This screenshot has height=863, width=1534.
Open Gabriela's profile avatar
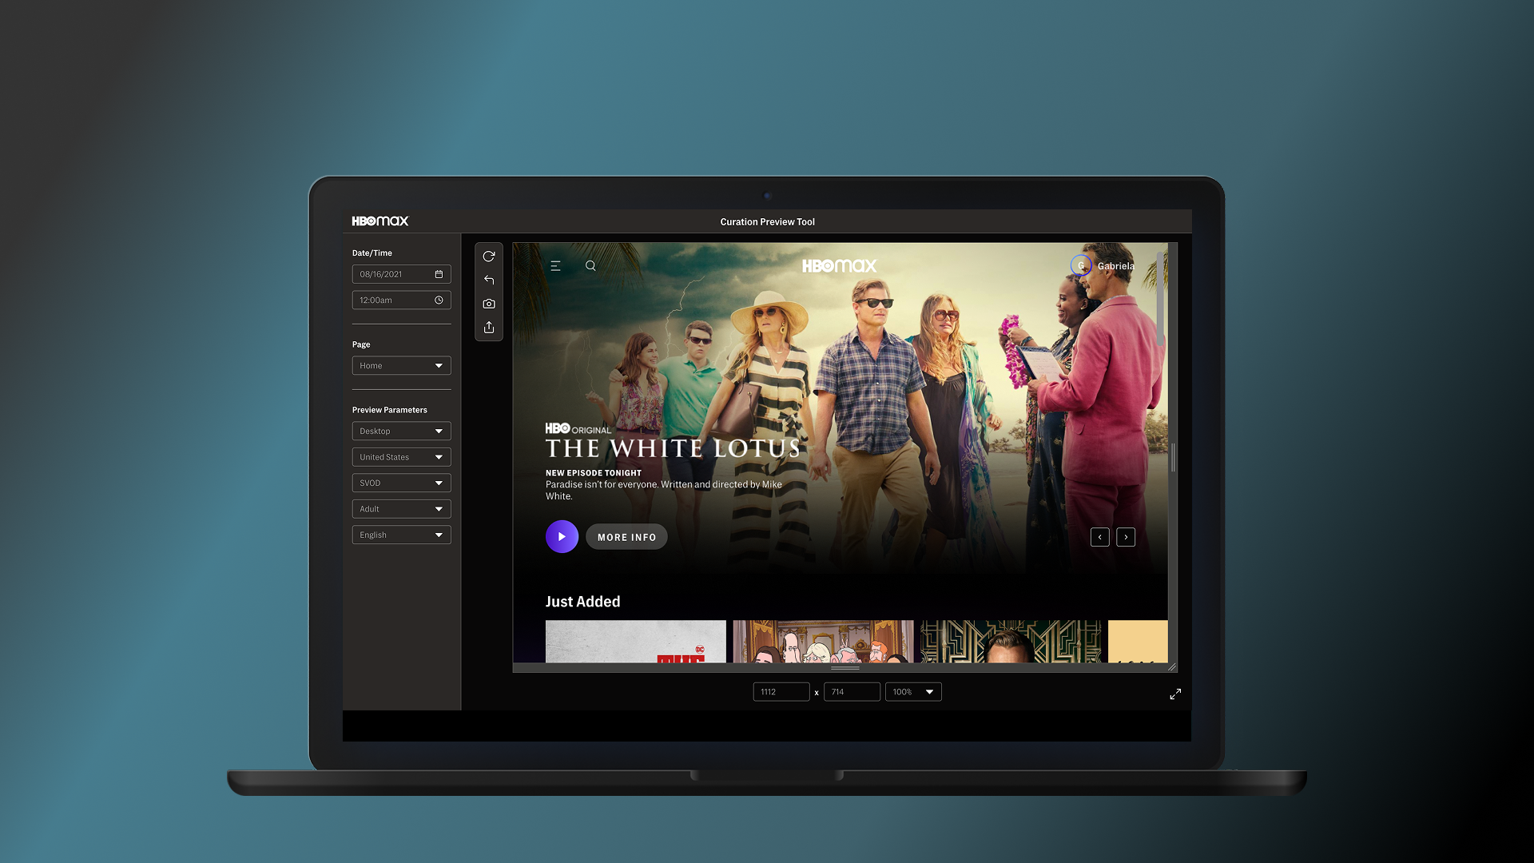pyautogui.click(x=1081, y=266)
